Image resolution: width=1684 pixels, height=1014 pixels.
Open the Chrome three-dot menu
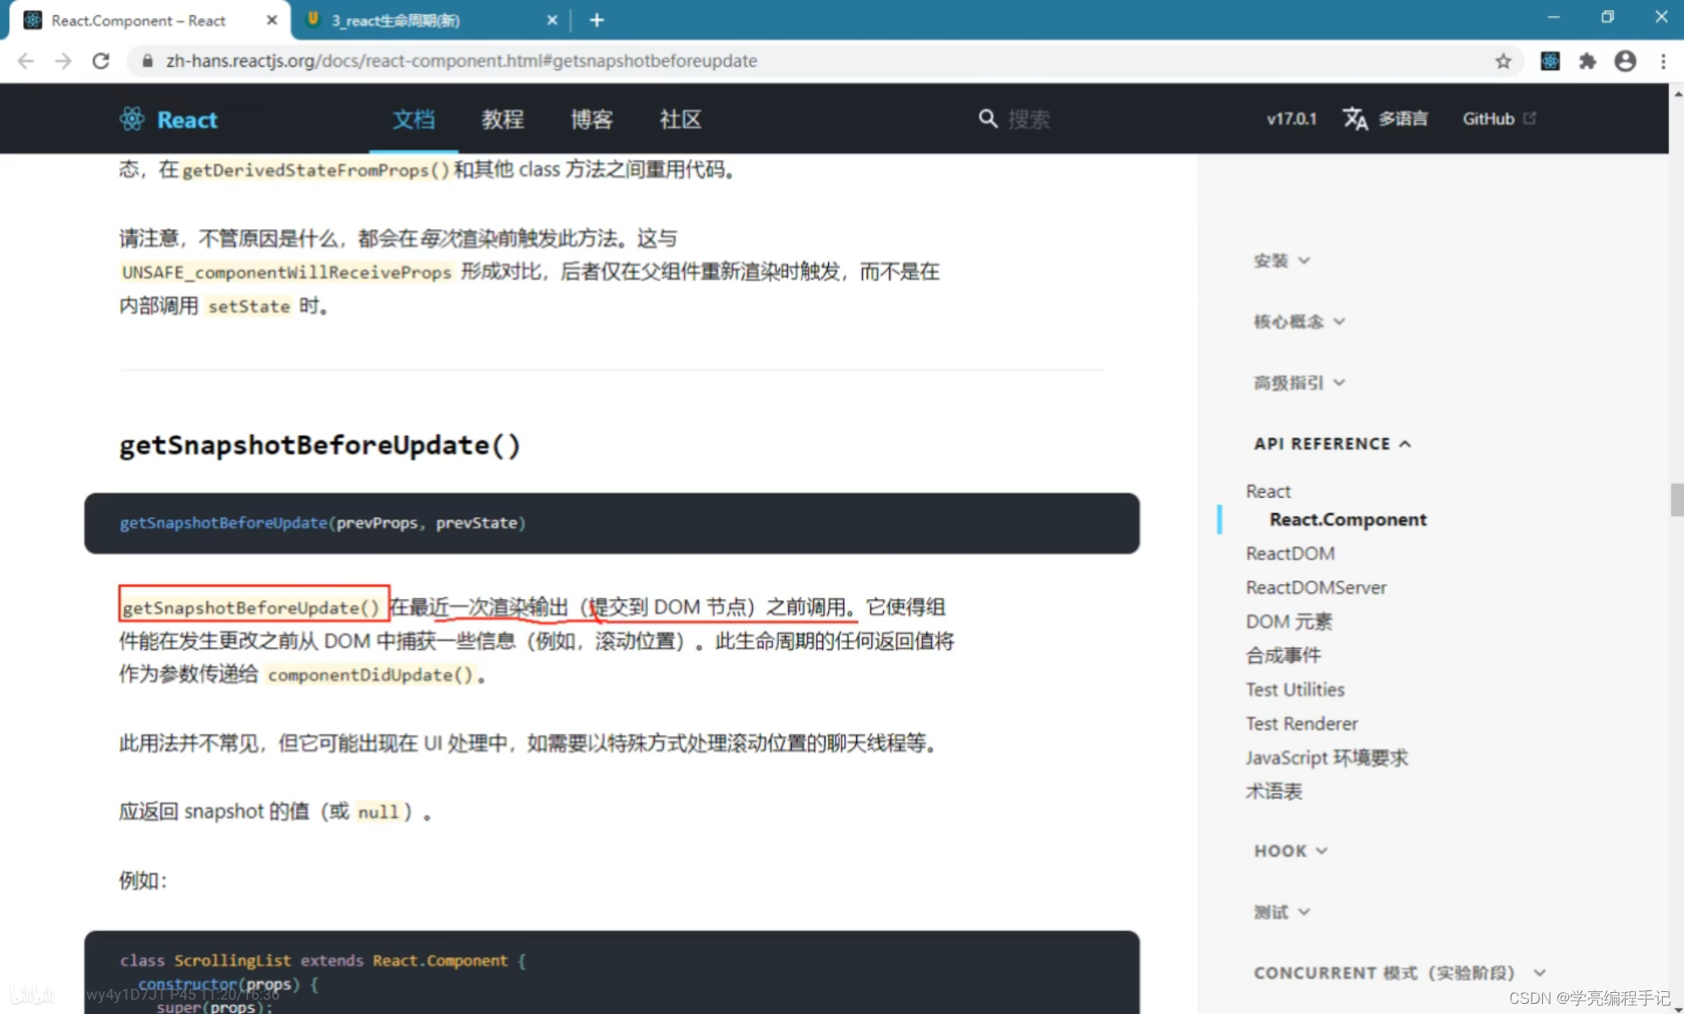[1663, 61]
